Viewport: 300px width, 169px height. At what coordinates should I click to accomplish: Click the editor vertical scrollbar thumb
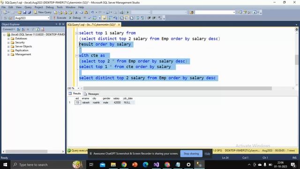click(x=297, y=60)
